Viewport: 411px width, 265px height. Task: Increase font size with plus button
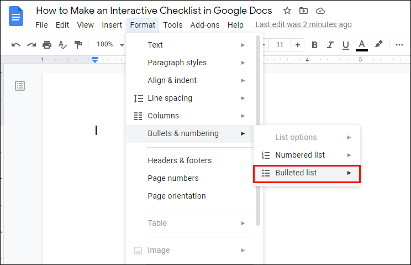coord(298,45)
